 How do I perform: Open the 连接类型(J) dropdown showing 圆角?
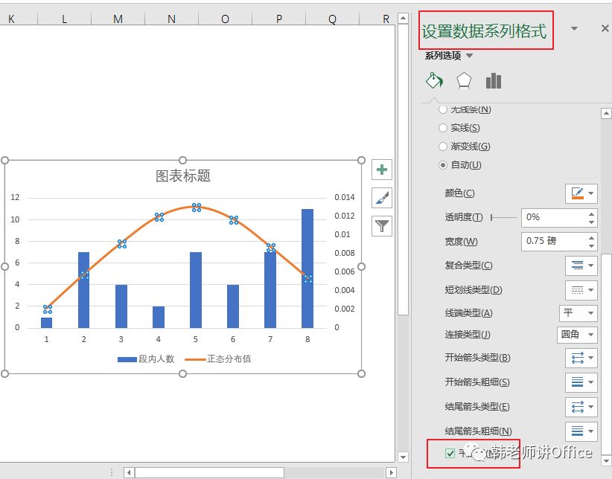pyautogui.click(x=577, y=335)
